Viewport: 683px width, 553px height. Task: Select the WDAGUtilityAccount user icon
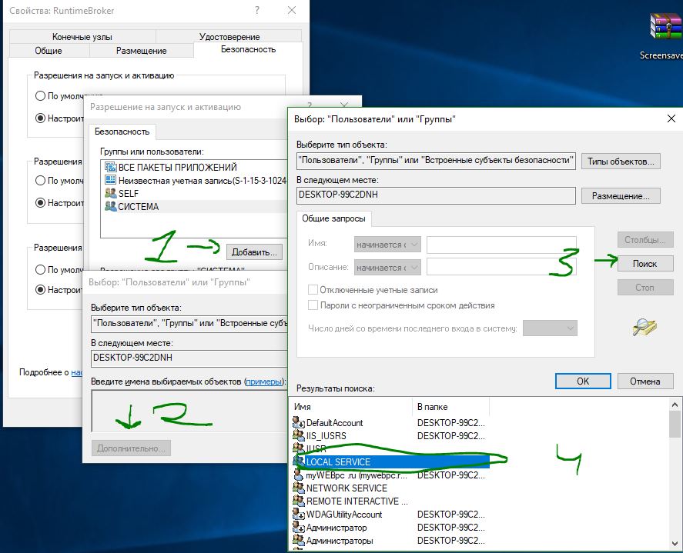(298, 514)
